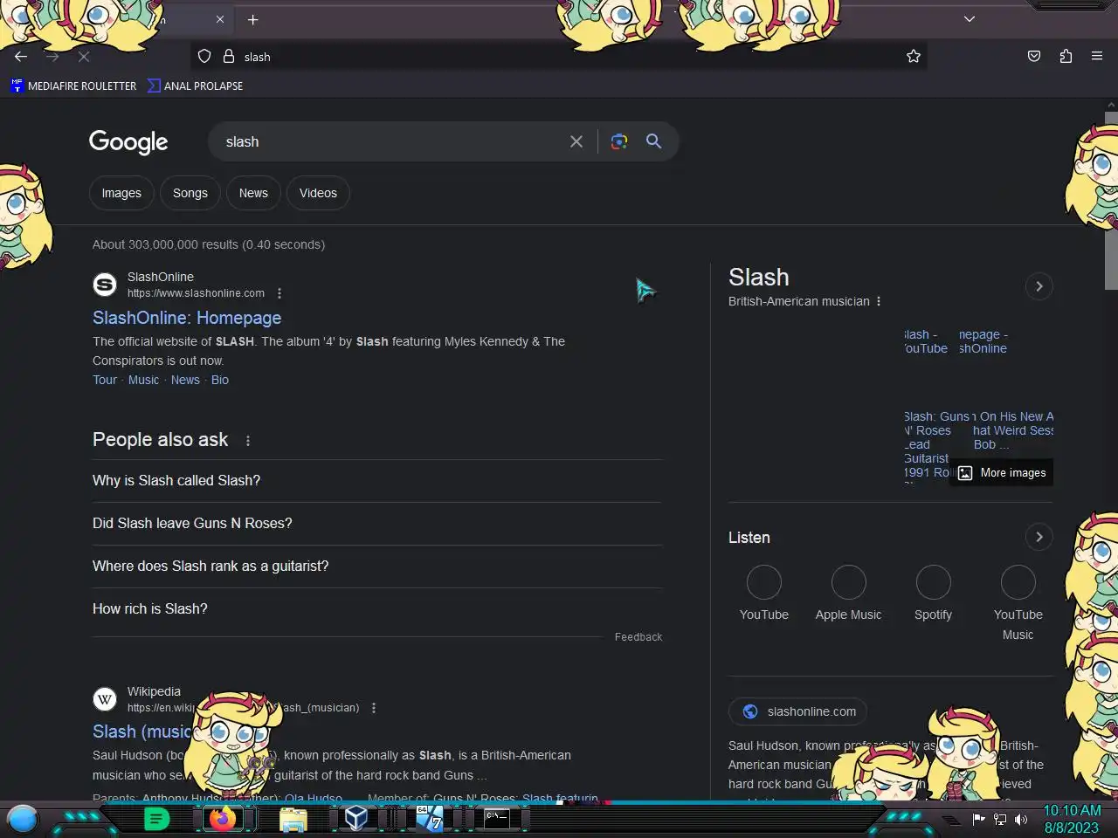Viewport: 1118px width, 838px height.
Task: Open the green chat app taskbar icon
Action: [x=156, y=819]
